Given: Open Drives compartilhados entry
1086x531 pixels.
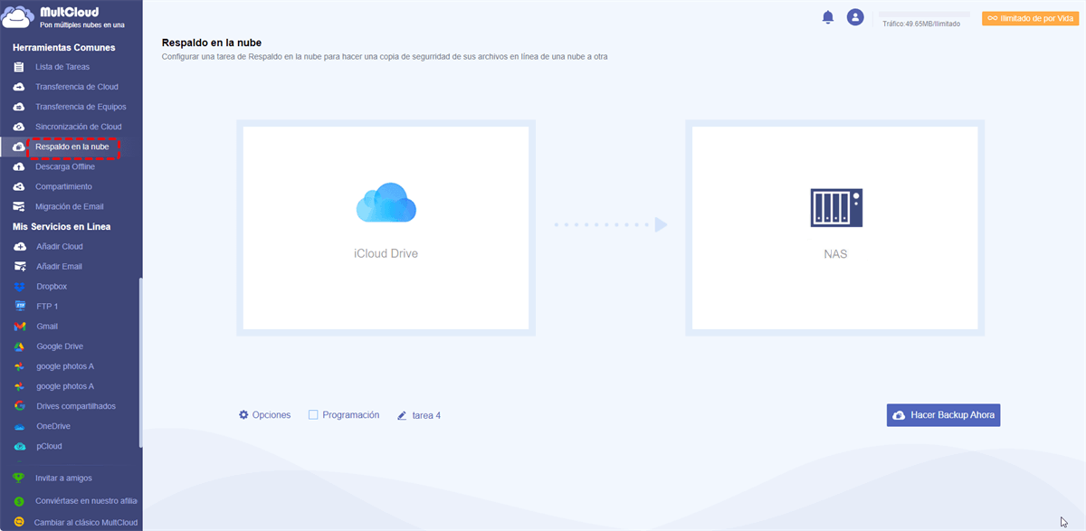Looking at the screenshot, I should (x=76, y=406).
